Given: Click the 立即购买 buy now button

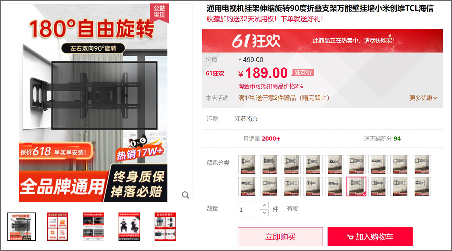Looking at the screenshot, I should pos(280,237).
